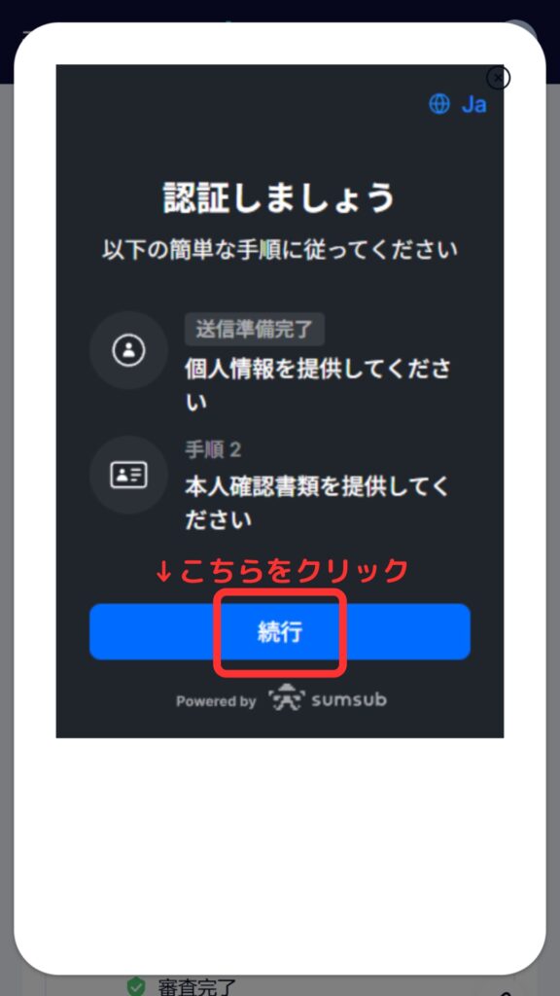Click the 認証しましょう heading
Viewport: 560px width, 996px height.
coord(279,198)
